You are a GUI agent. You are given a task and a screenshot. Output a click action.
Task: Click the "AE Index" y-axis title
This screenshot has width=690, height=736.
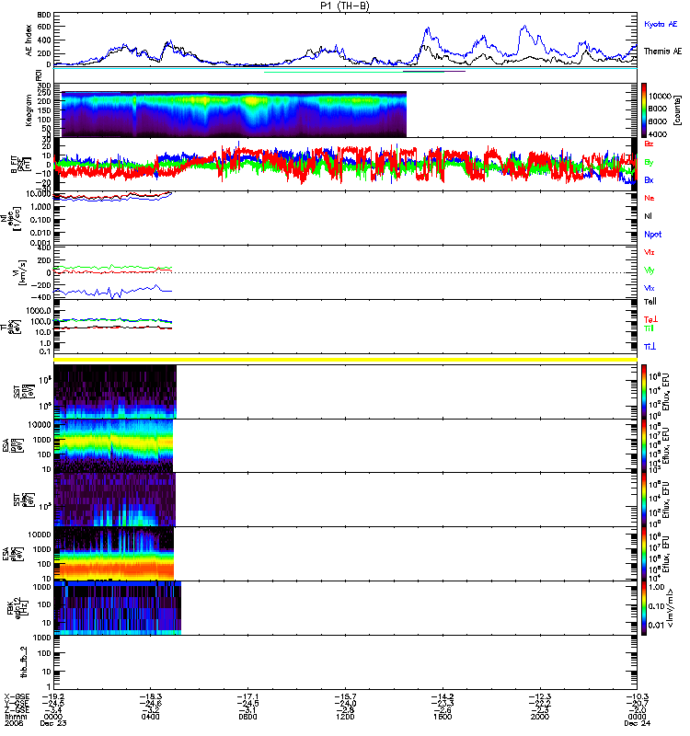coord(29,40)
